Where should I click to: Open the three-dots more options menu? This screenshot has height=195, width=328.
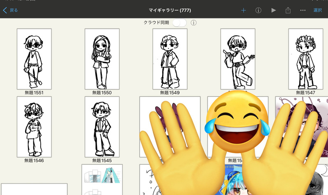point(303,10)
